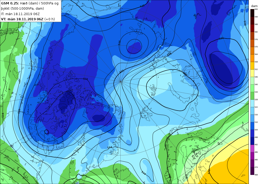This screenshot has width=260, height=184.
Task: Click legend value 564
Action: pos(256,54)
